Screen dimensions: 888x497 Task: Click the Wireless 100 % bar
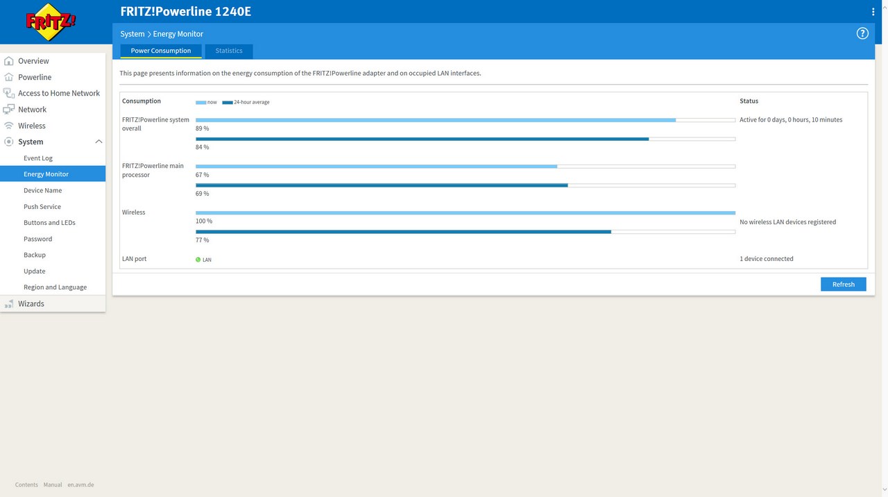coord(466,213)
